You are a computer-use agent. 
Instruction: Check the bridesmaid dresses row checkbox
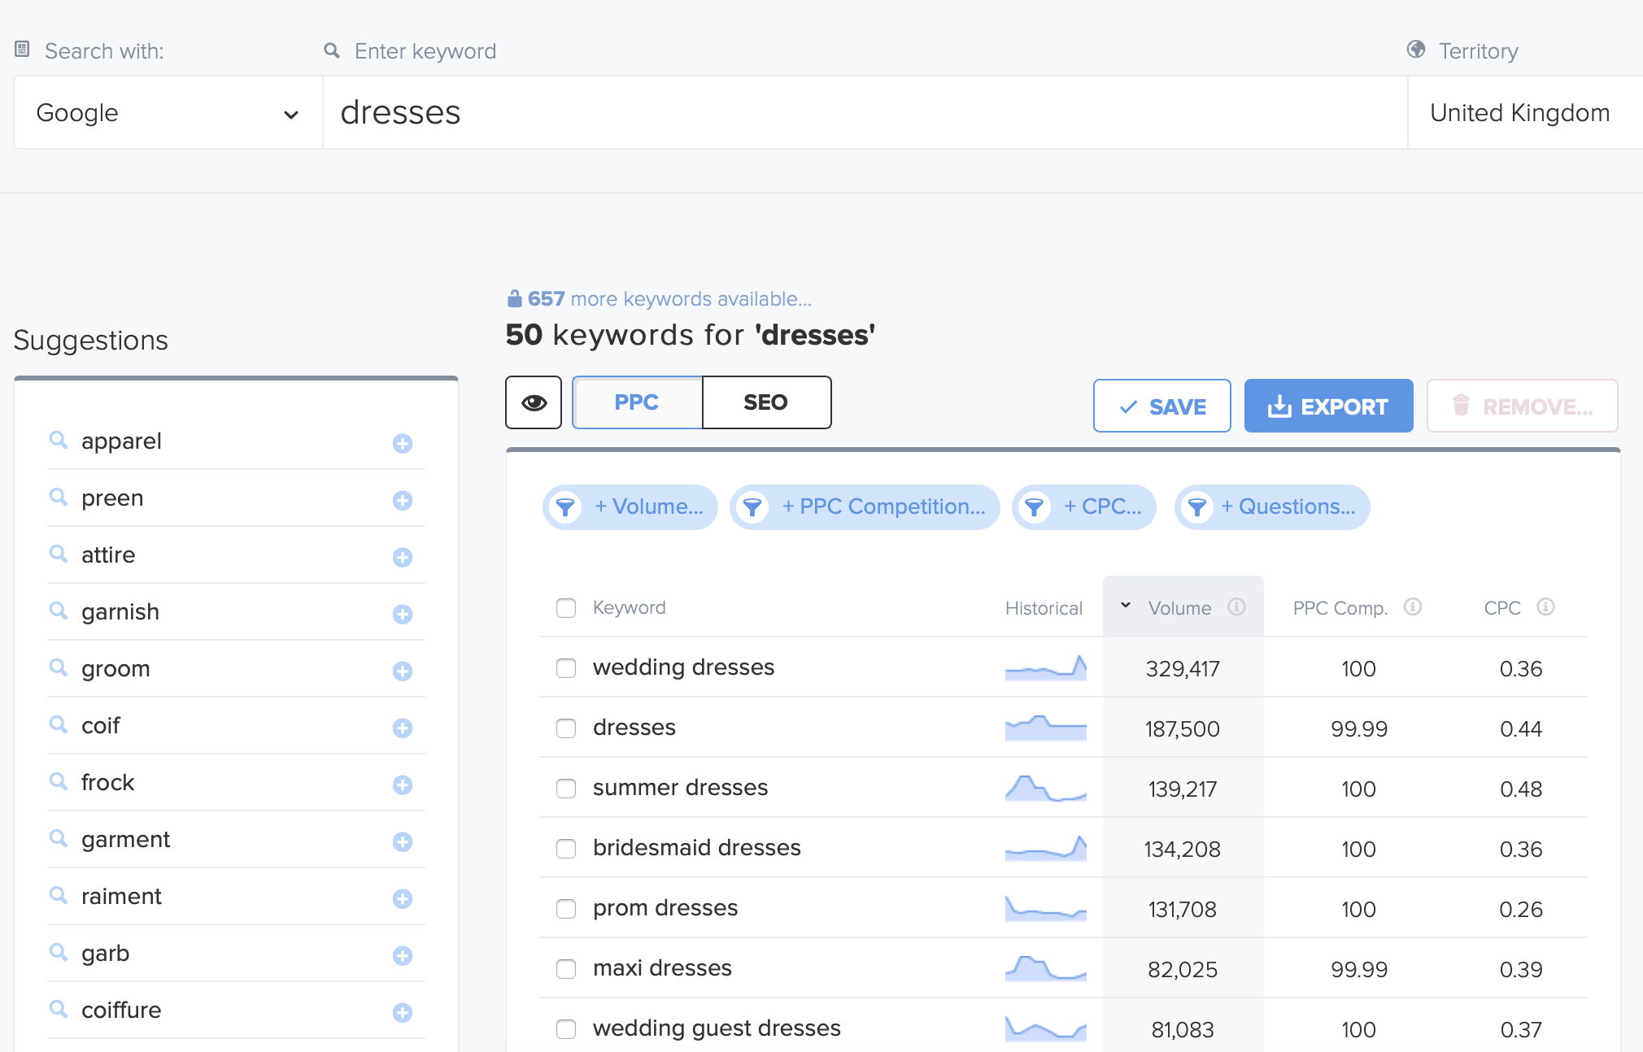click(566, 849)
